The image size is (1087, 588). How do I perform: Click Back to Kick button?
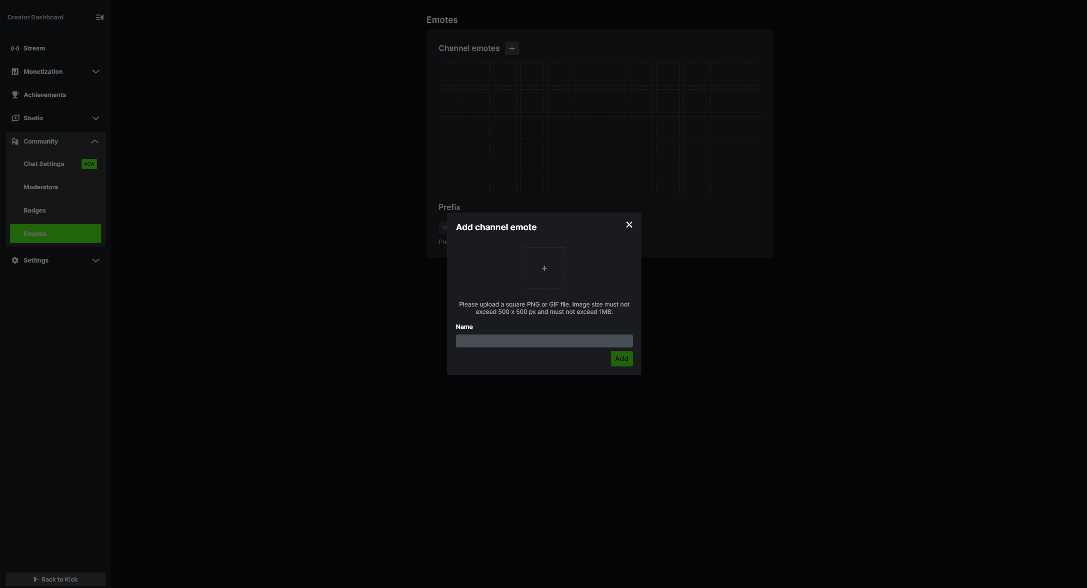pos(55,579)
